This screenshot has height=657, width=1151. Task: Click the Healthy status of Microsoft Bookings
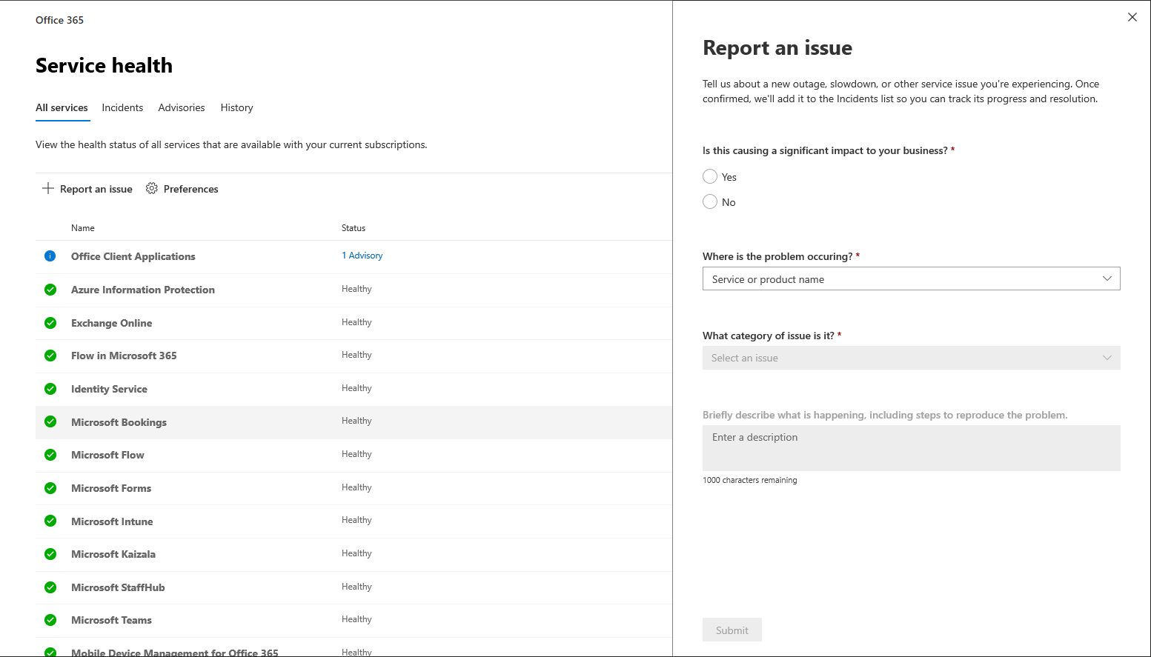click(356, 421)
